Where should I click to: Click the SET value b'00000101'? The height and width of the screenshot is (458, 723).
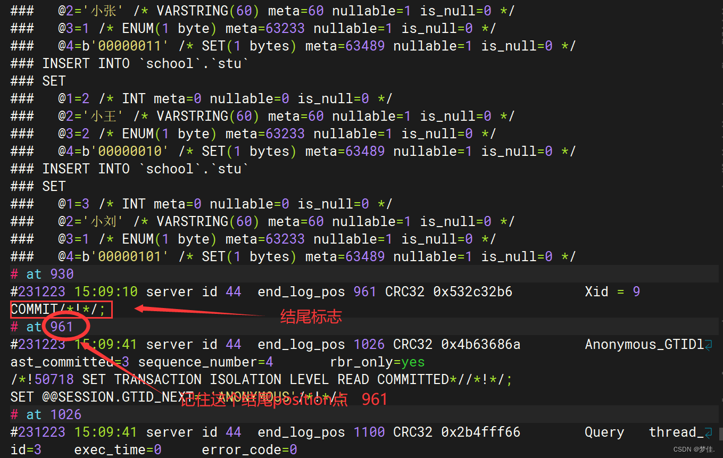(x=125, y=257)
